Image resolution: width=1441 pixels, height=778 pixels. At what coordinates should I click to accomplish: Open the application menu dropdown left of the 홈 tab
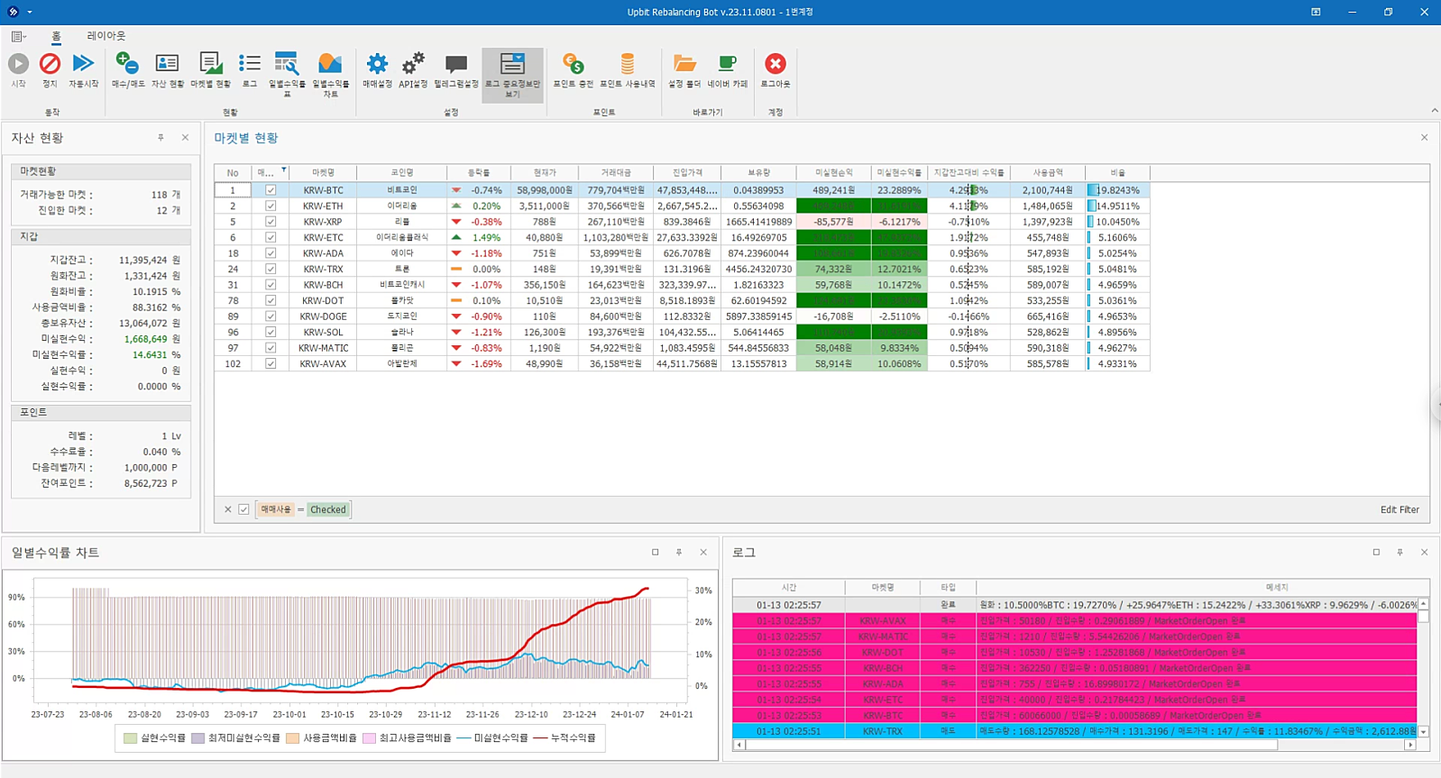point(18,36)
